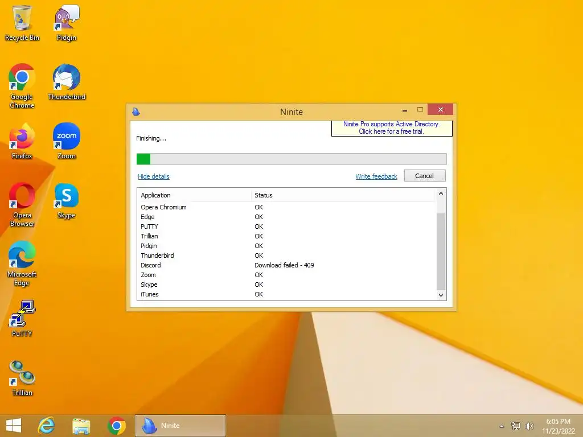
Task: Select the Opera Chromium row
Action: 286,207
